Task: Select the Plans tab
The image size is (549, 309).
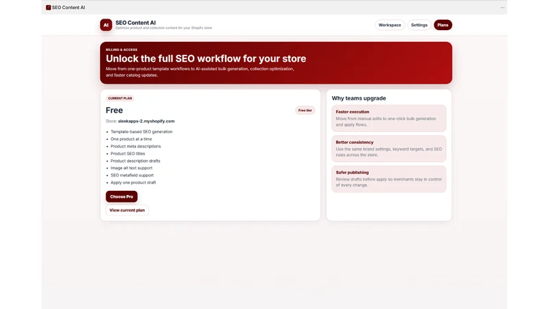Action: pyautogui.click(x=443, y=25)
